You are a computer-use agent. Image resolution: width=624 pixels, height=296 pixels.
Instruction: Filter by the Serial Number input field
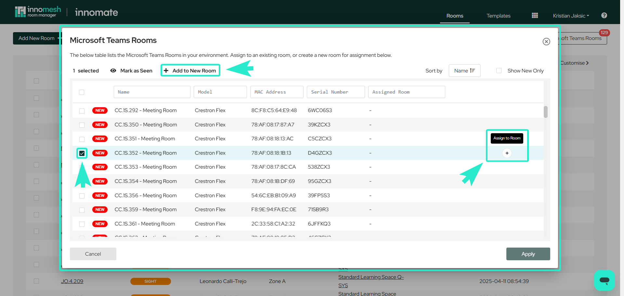(x=336, y=92)
